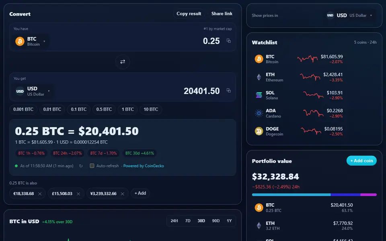The width and height of the screenshot is (386, 241).
Task: Click the $0.08195 Dogecoin price
Action: pyautogui.click(x=334, y=129)
